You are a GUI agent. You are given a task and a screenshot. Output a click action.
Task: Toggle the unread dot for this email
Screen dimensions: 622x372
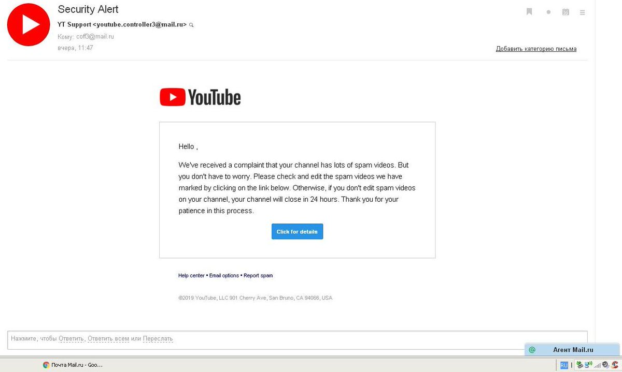pos(548,12)
